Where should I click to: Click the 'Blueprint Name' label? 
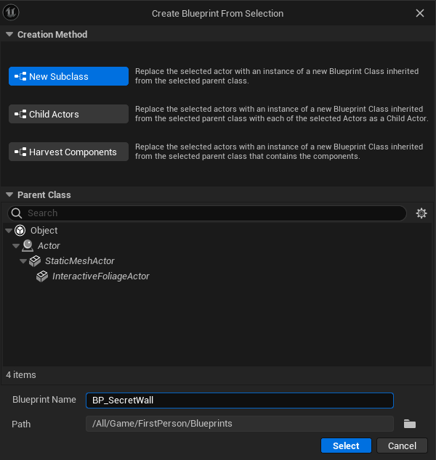[44, 400]
